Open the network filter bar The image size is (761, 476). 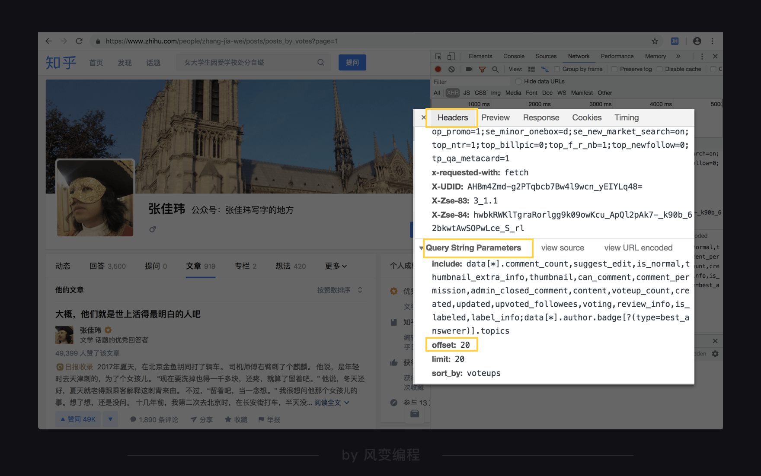482,69
